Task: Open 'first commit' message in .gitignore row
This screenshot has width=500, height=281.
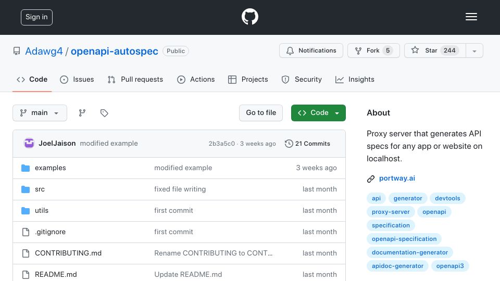Action: pyautogui.click(x=173, y=232)
